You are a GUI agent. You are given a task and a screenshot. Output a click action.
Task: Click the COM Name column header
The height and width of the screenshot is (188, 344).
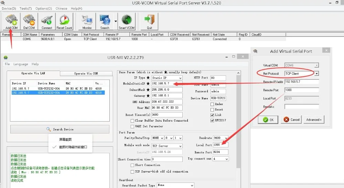(30, 34)
